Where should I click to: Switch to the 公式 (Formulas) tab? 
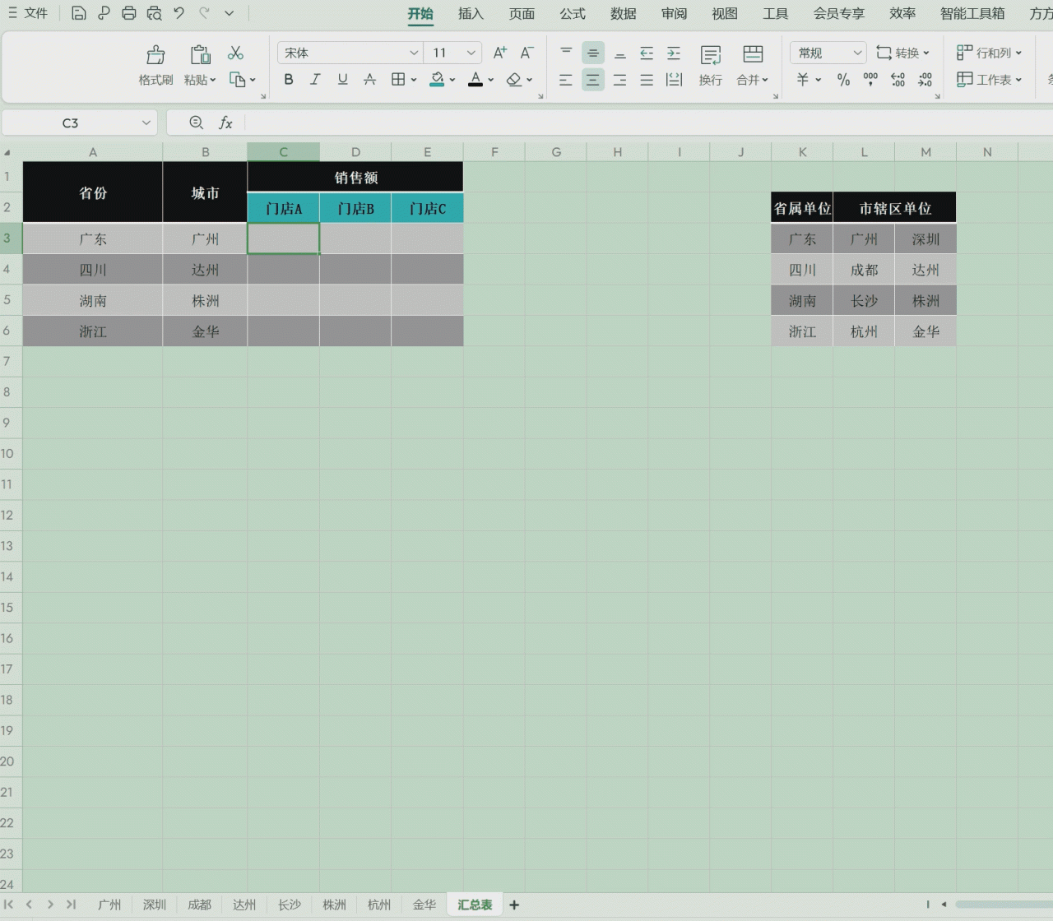click(x=573, y=13)
